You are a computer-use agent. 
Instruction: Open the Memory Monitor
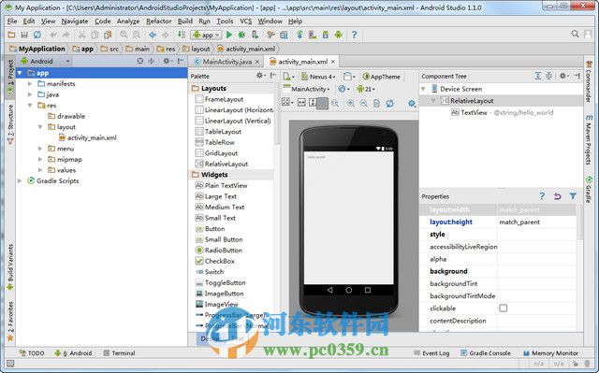click(x=550, y=353)
